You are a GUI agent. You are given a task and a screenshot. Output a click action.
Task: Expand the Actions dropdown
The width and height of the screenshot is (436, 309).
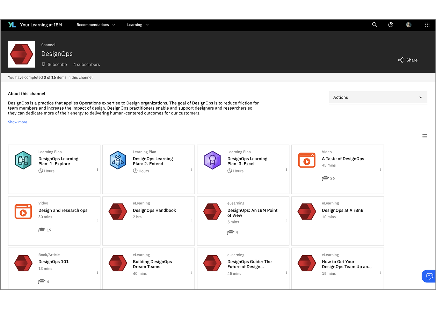click(378, 97)
